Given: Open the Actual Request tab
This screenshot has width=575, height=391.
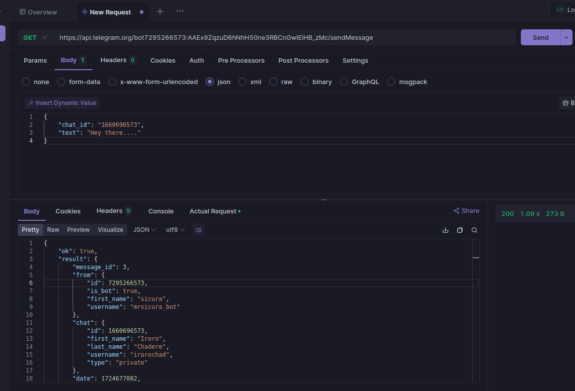Looking at the screenshot, I should [215, 211].
